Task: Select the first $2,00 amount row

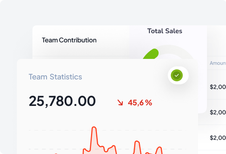Action: point(218,87)
